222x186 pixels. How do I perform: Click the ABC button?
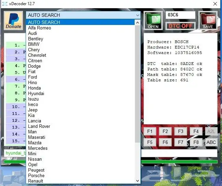211,142
